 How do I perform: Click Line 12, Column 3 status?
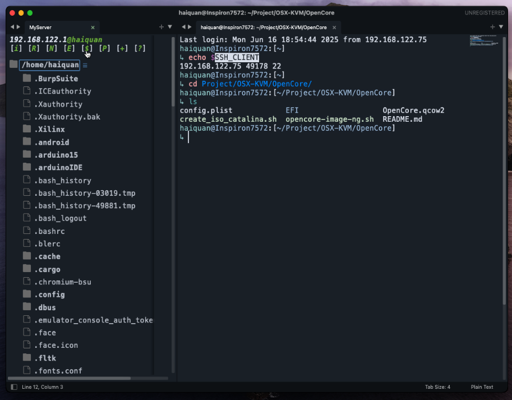[x=43, y=387]
